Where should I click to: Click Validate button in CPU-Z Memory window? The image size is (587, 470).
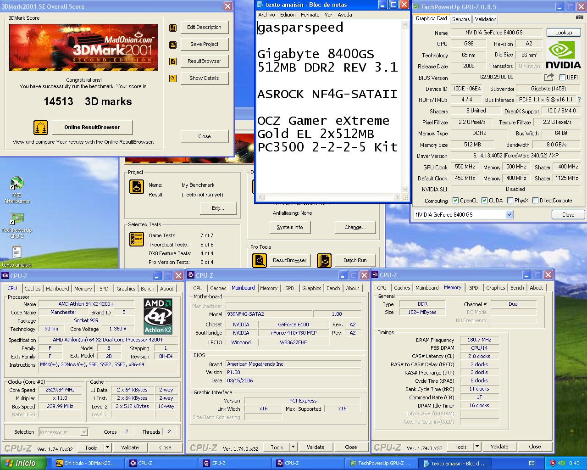[x=499, y=447]
